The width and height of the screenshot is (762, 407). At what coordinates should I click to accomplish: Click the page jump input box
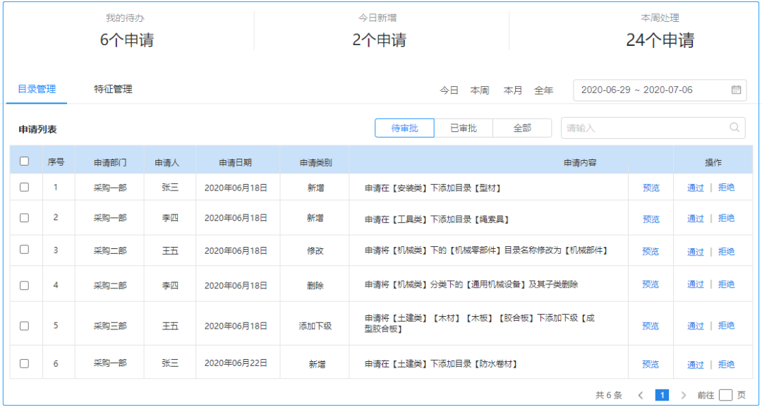[726, 395]
